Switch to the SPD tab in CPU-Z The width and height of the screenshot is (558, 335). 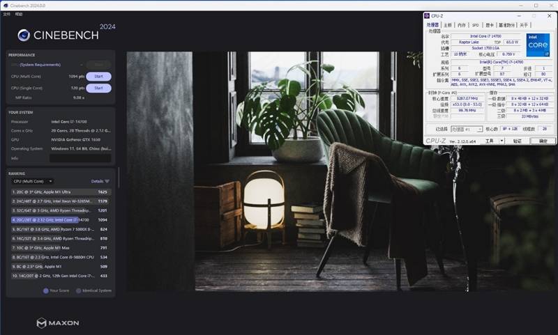[x=475, y=25]
